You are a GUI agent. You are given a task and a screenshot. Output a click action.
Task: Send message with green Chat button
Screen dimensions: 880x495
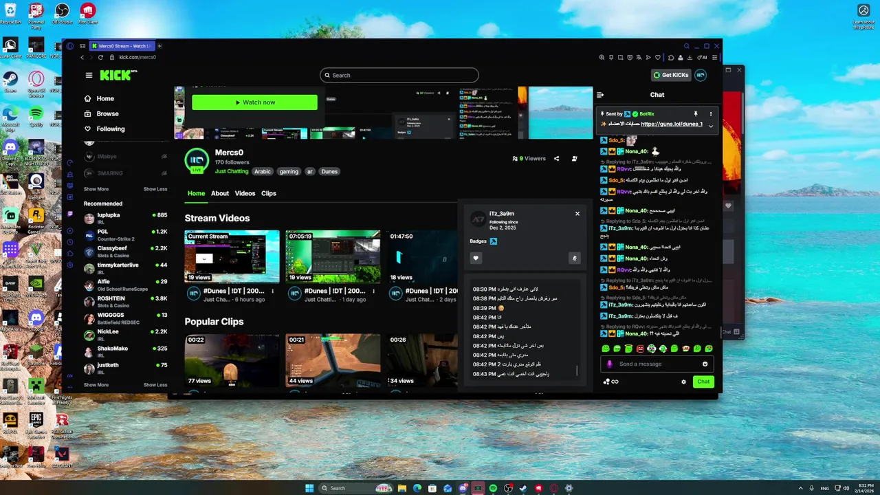[703, 382]
